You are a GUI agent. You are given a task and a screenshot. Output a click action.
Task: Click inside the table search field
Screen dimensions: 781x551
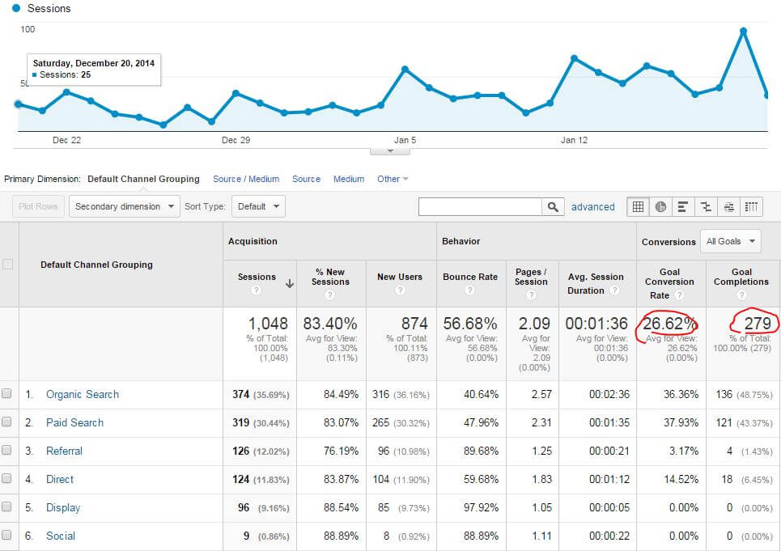[x=479, y=206]
